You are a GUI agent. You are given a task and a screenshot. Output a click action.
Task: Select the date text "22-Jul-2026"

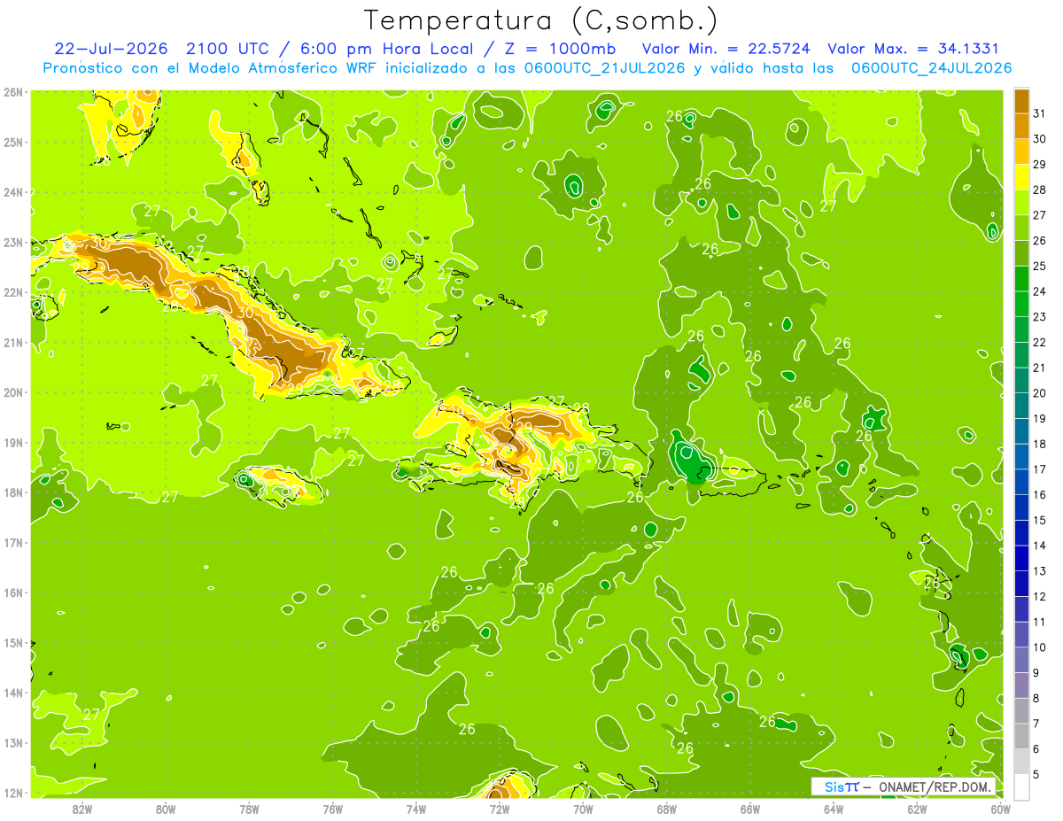point(113,48)
